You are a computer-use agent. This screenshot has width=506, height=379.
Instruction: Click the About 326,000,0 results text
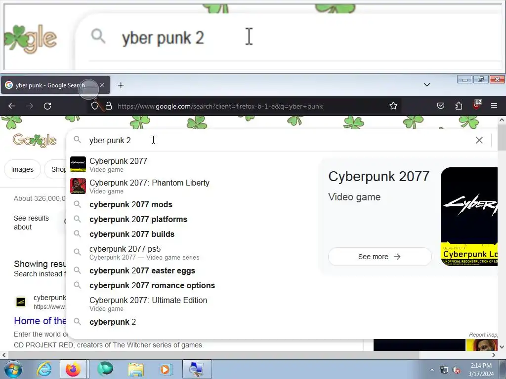point(40,198)
